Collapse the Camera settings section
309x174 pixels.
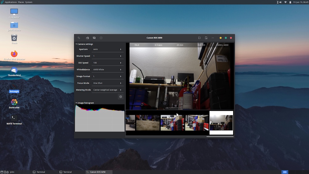click(84, 44)
